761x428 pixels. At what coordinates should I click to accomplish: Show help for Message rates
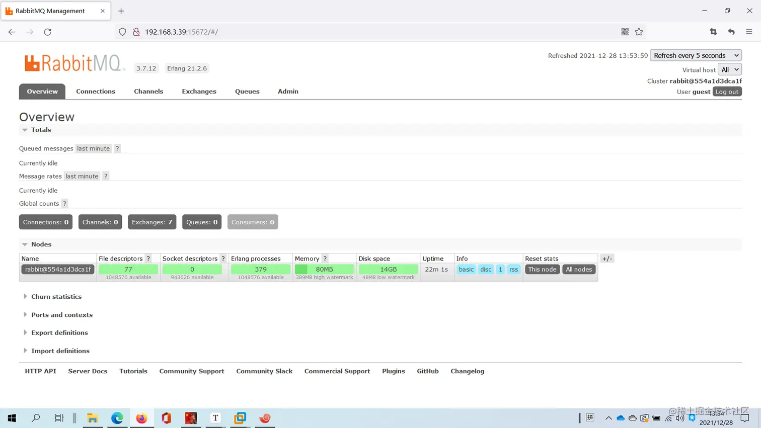pos(106,176)
